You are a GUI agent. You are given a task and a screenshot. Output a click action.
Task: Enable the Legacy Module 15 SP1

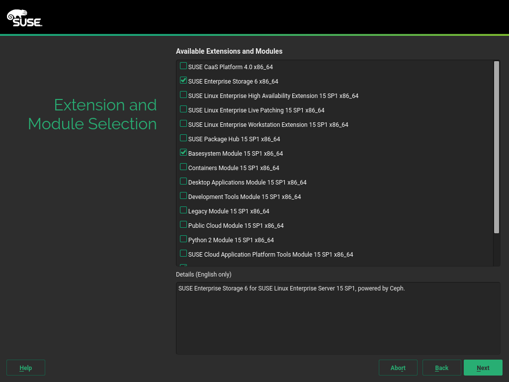183,210
